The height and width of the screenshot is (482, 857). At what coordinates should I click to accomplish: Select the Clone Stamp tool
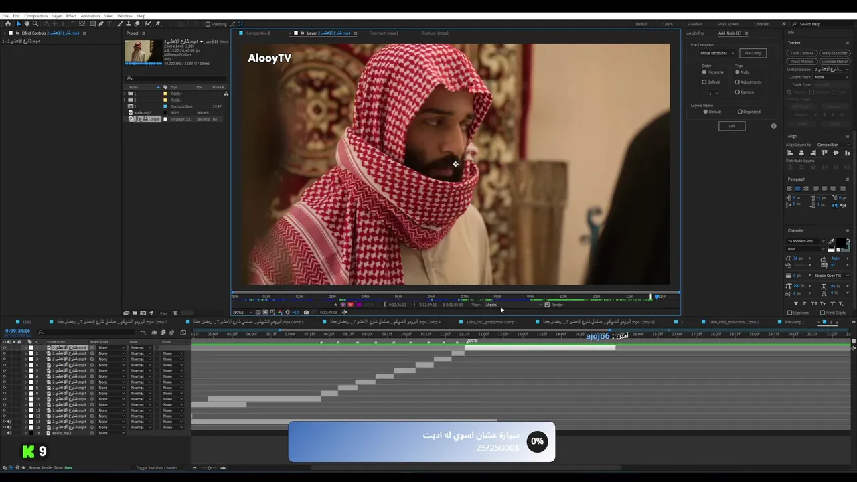(x=129, y=23)
